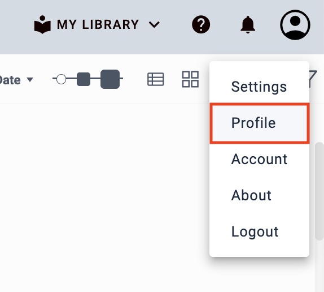Choose Settings from user menu
The height and width of the screenshot is (292, 324).
[x=259, y=87]
